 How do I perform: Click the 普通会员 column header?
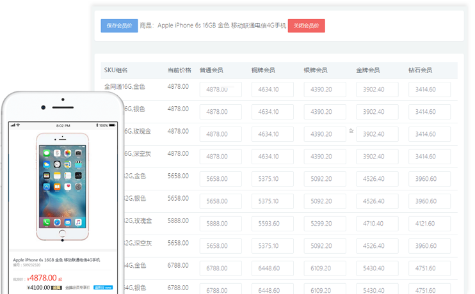click(211, 70)
